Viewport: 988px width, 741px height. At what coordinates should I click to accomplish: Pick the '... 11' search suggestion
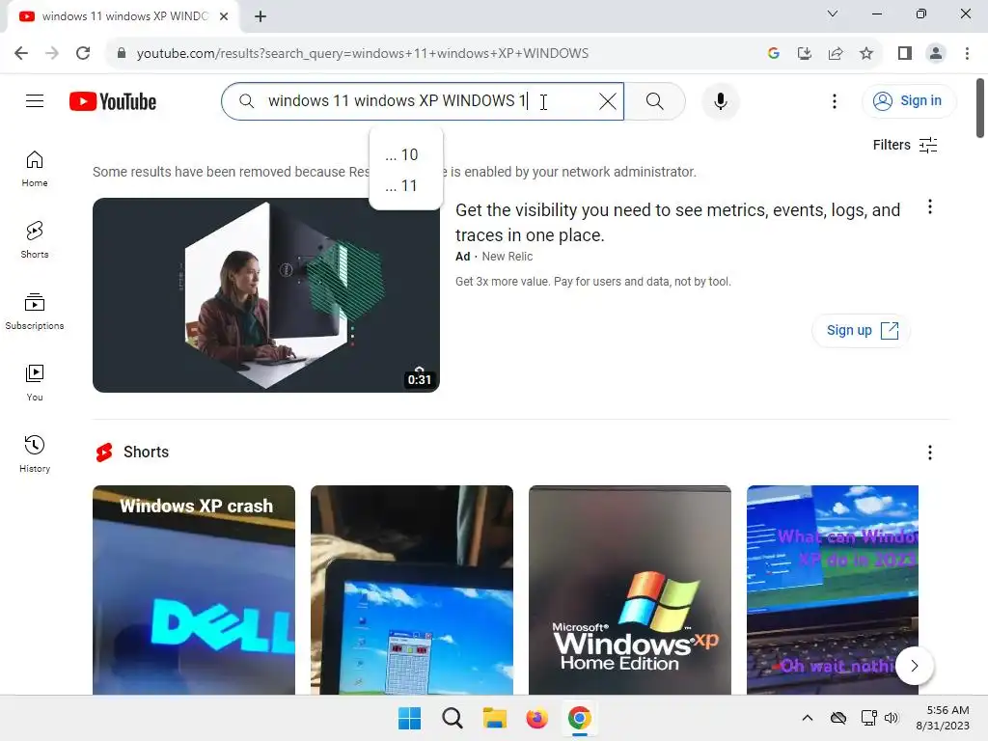(406, 185)
